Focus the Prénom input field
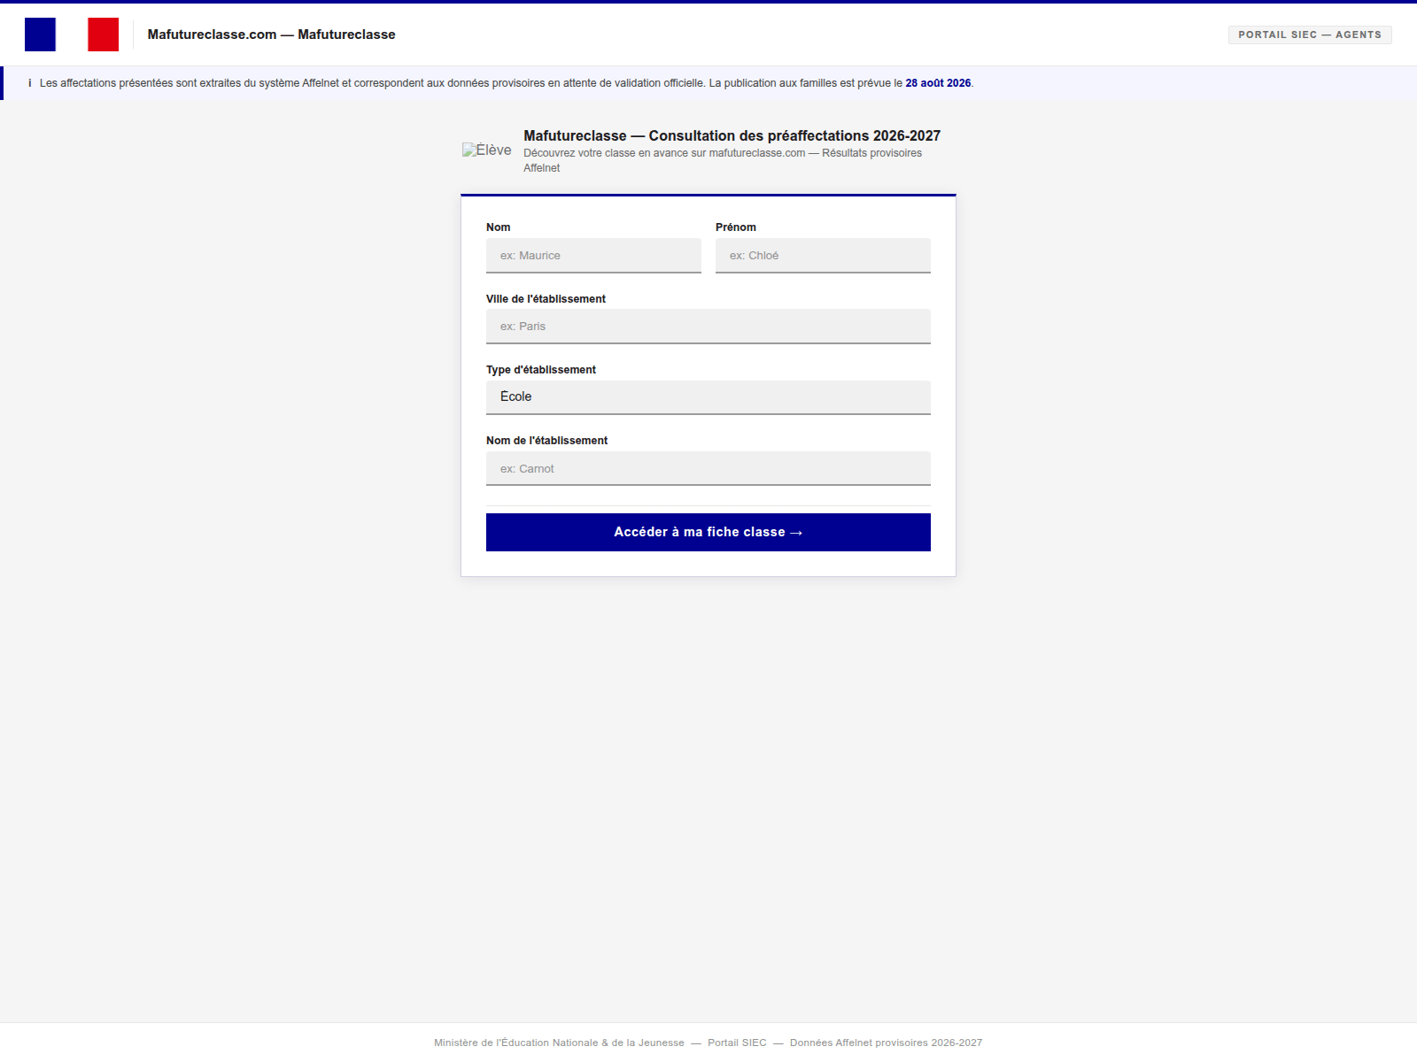This screenshot has height=1062, width=1417. (x=823, y=256)
